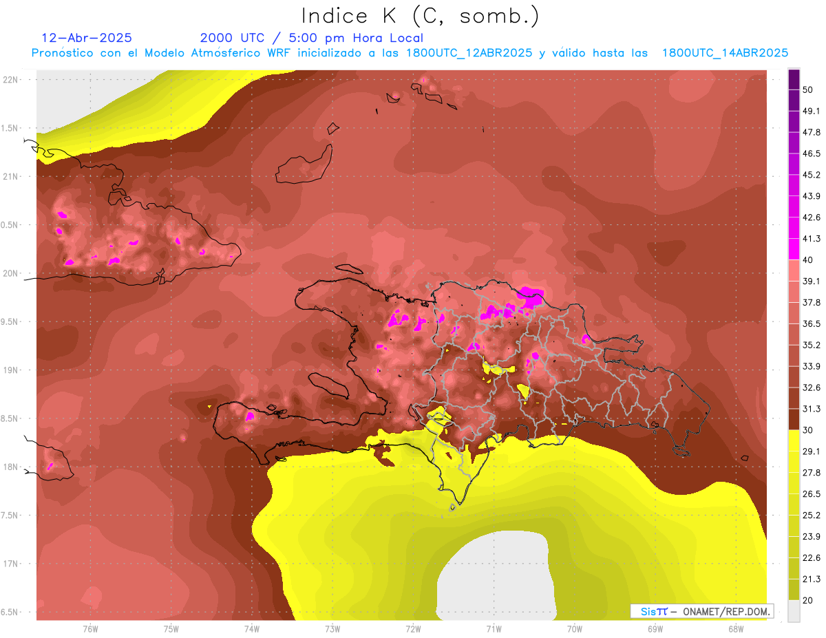Click colorbar value "26.5"
The width and height of the screenshot is (826, 638).
point(812,493)
